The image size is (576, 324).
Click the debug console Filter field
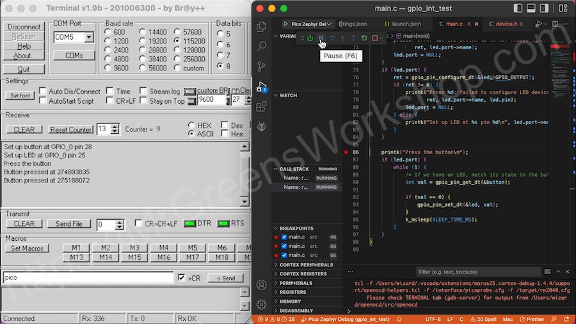479,272
